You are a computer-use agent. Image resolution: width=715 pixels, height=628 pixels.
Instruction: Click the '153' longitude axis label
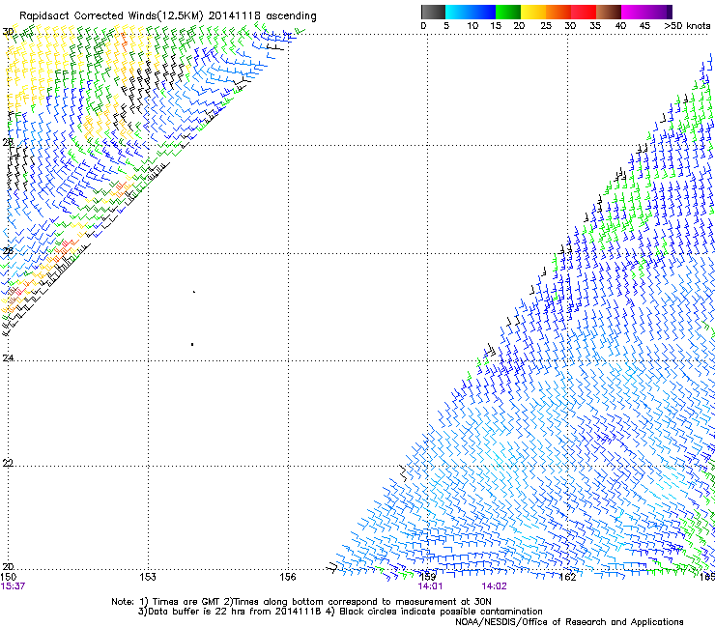click(x=148, y=577)
